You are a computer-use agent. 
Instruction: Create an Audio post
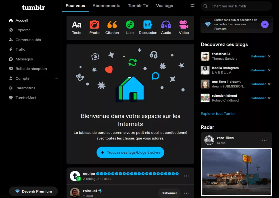tap(166, 28)
